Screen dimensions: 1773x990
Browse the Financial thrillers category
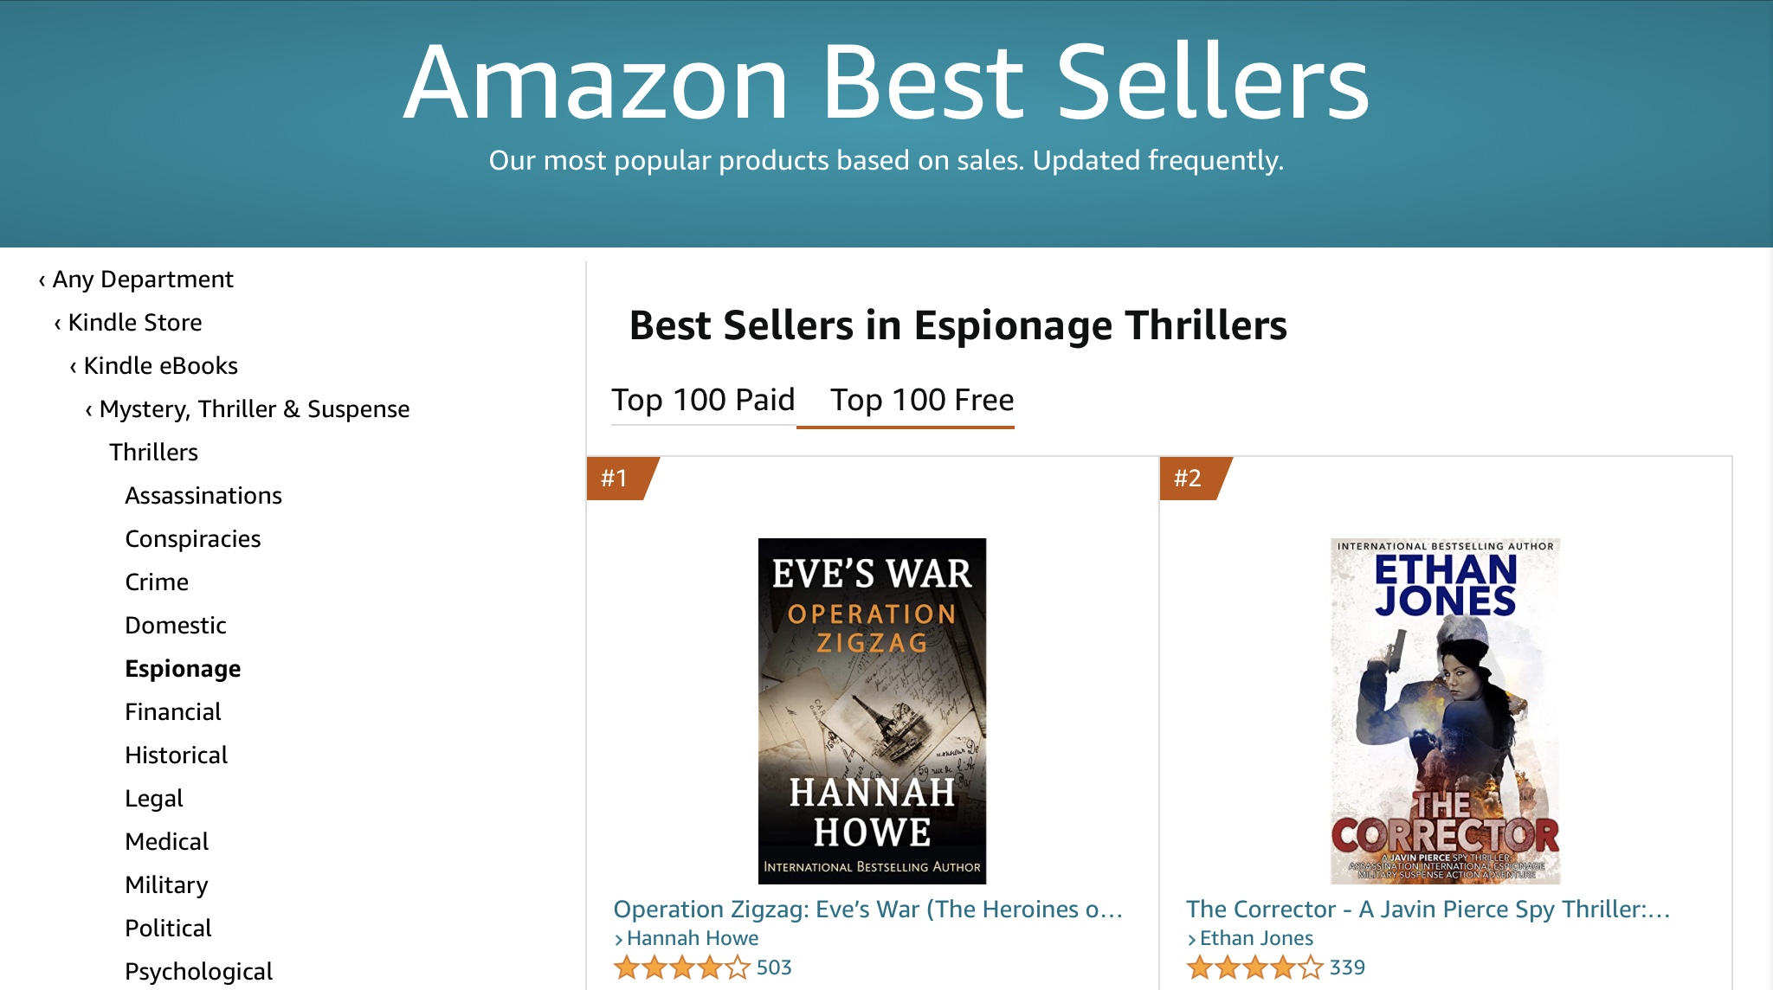(x=172, y=712)
